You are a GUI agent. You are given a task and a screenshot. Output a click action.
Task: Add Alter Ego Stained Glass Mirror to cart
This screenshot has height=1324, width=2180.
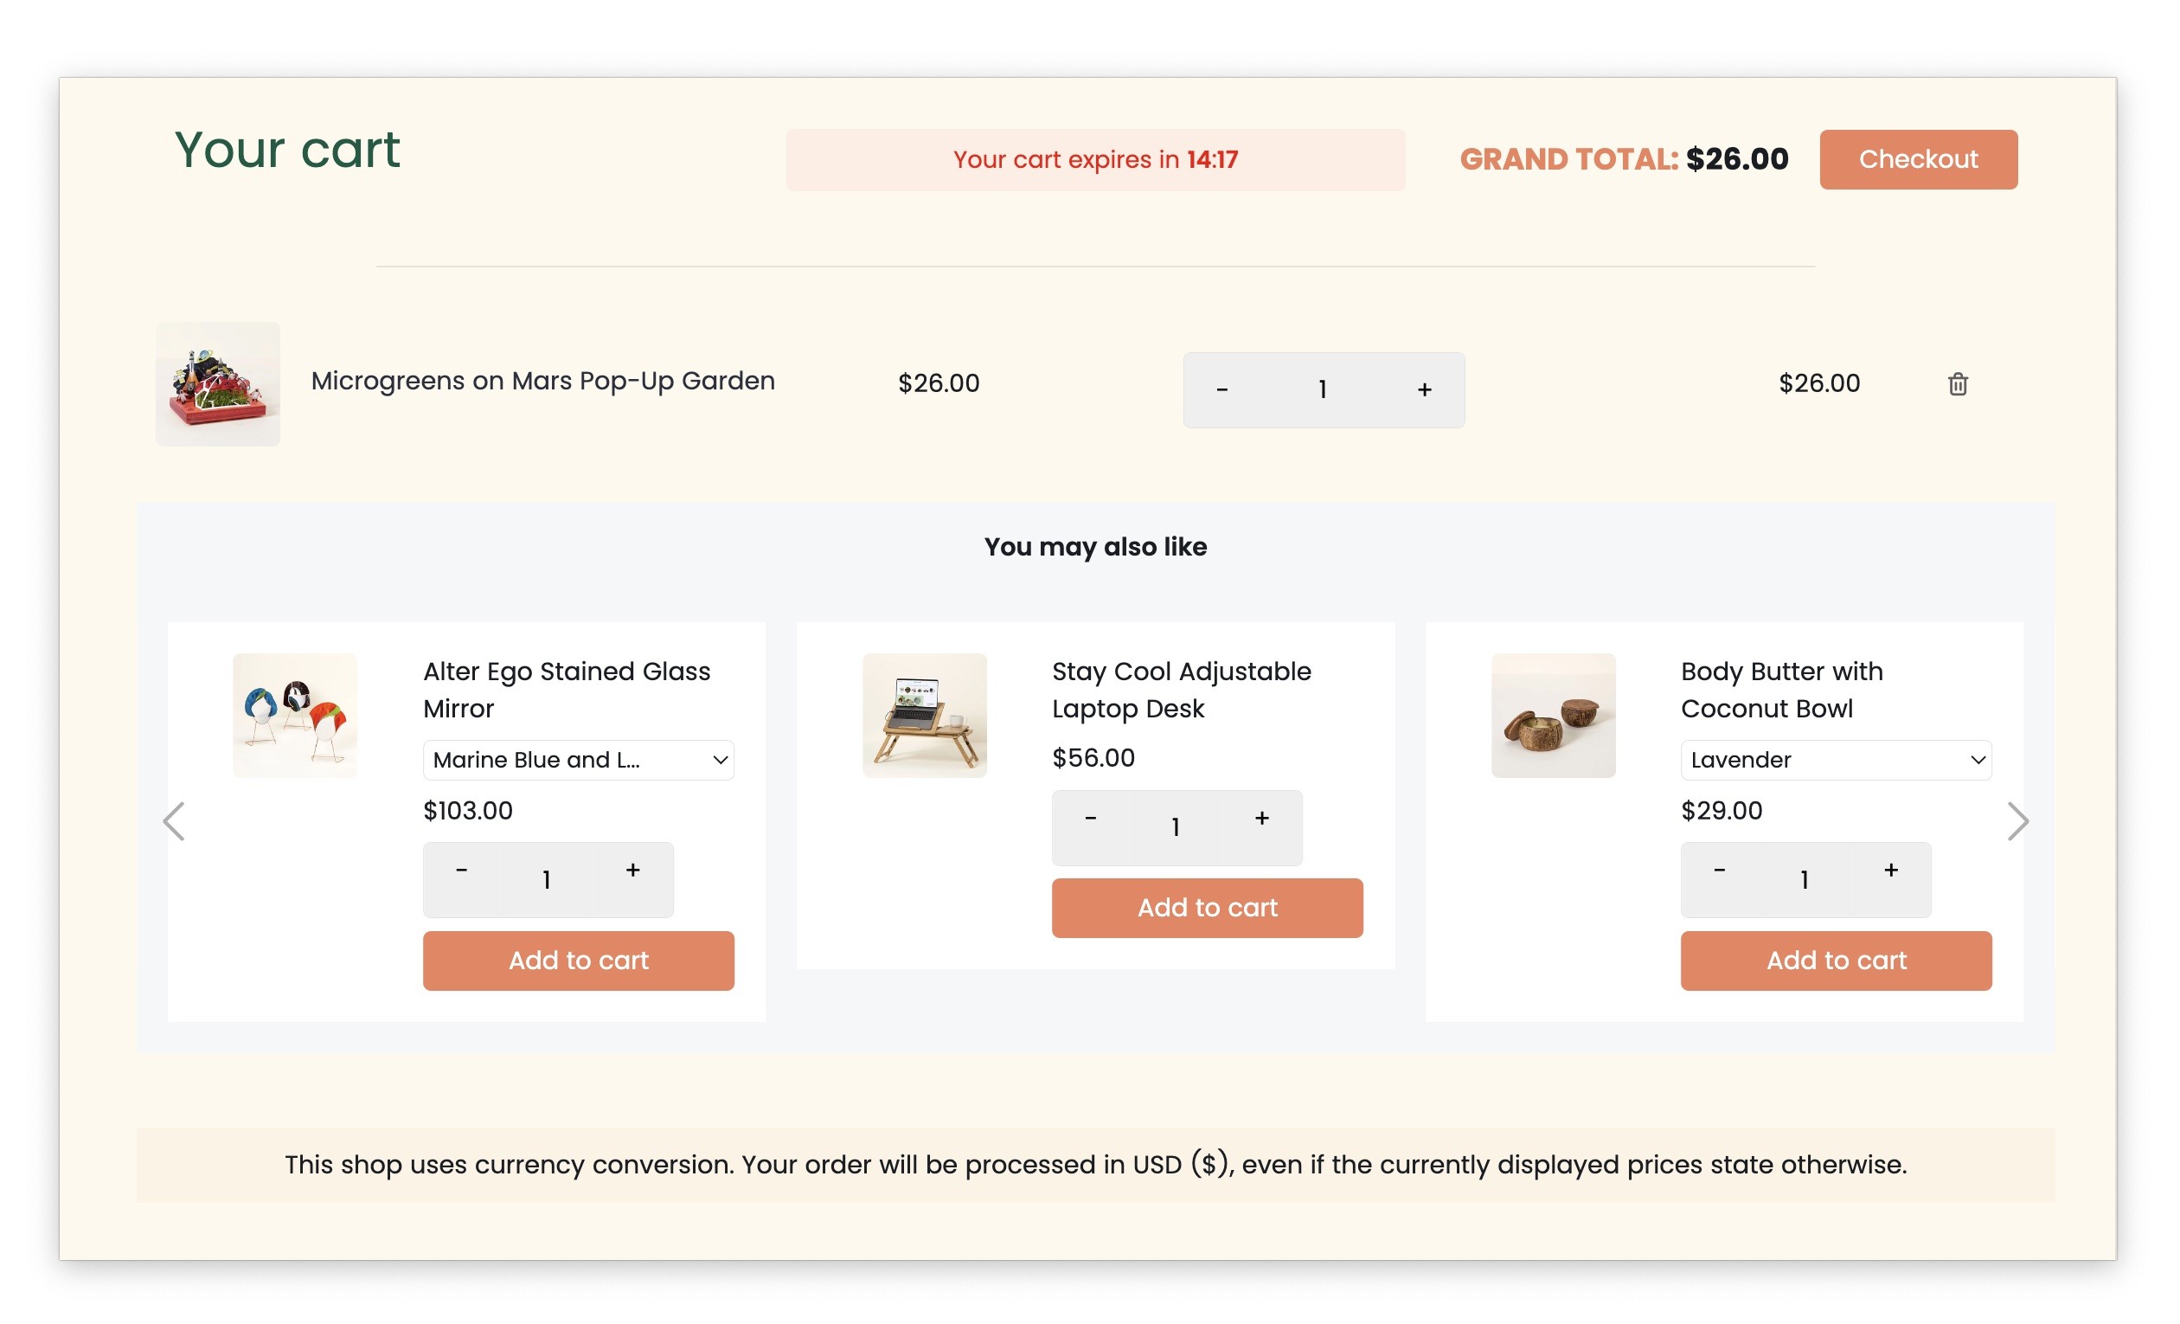coord(579,961)
